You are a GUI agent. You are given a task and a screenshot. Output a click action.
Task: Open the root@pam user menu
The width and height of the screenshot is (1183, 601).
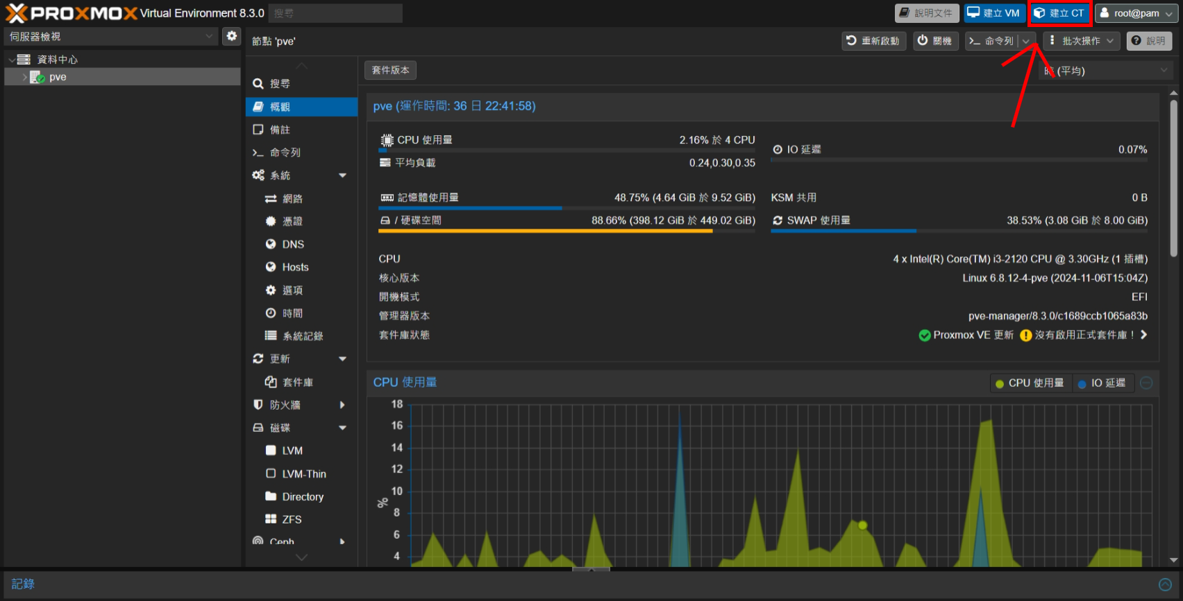[1136, 13]
